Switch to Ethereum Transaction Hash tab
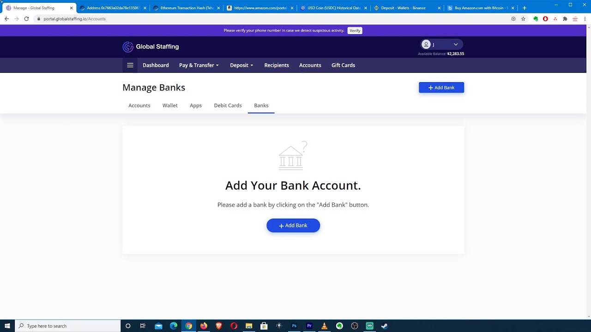The height and width of the screenshot is (332, 591). [x=186, y=8]
